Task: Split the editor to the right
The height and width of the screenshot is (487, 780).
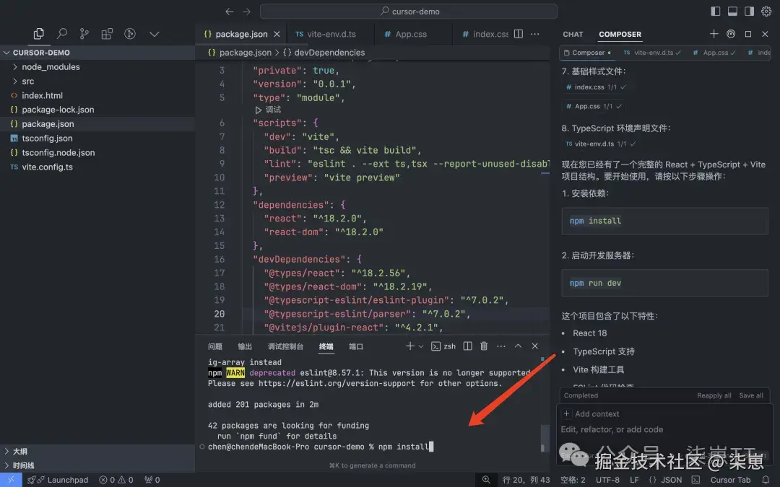Action: pos(519,34)
